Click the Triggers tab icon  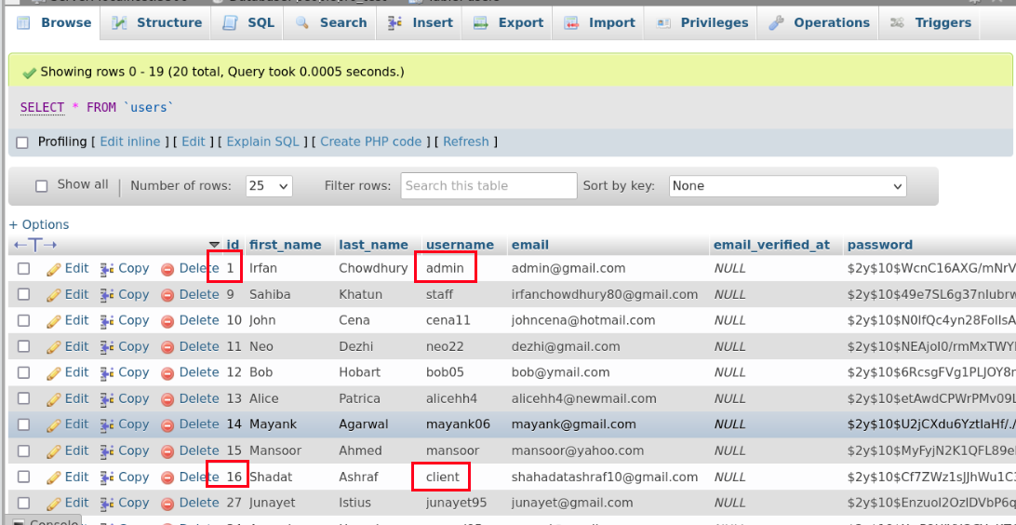(897, 22)
